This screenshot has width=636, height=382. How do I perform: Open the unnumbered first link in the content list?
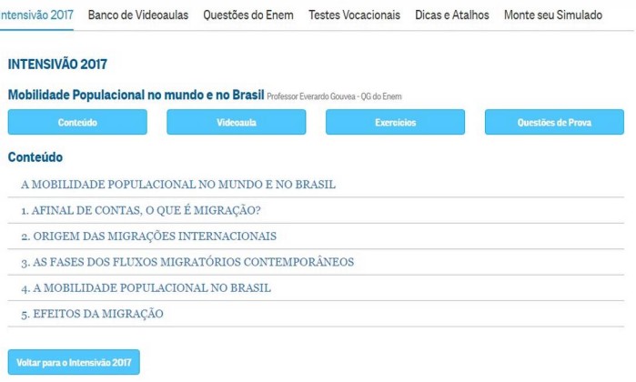tap(178, 185)
